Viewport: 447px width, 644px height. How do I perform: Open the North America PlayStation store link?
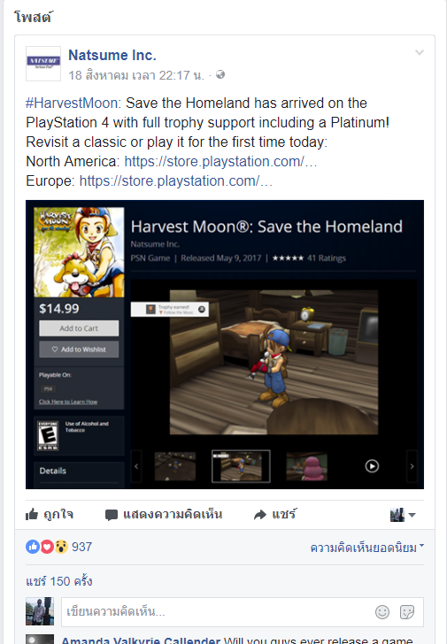click(x=220, y=161)
